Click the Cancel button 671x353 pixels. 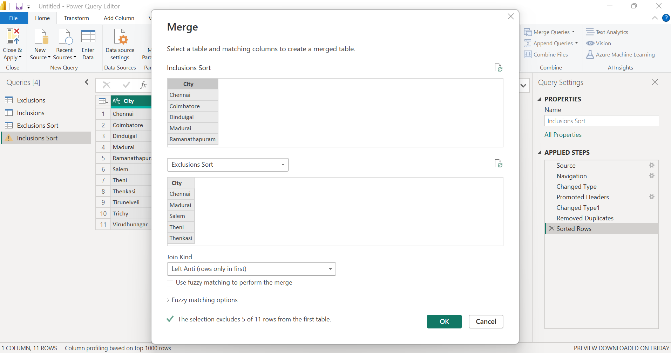tap(486, 321)
